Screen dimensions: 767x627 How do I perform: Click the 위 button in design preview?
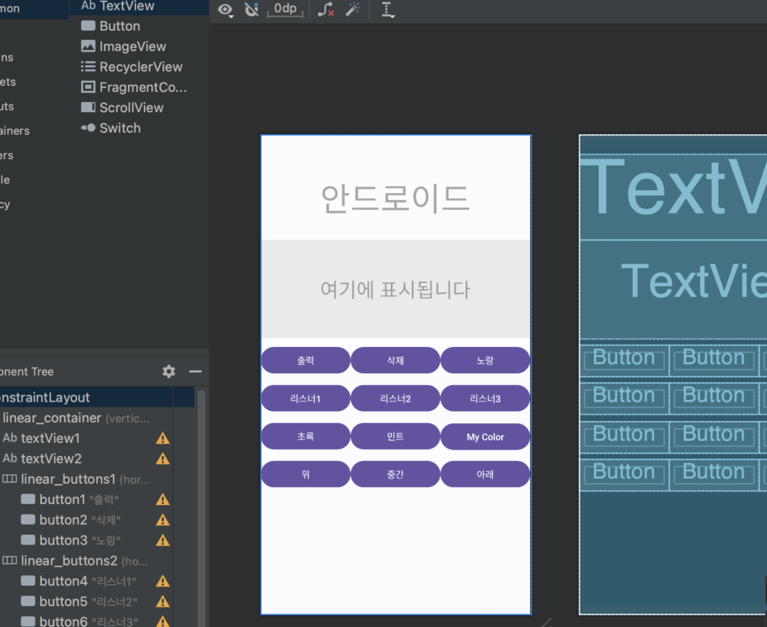pyautogui.click(x=306, y=474)
